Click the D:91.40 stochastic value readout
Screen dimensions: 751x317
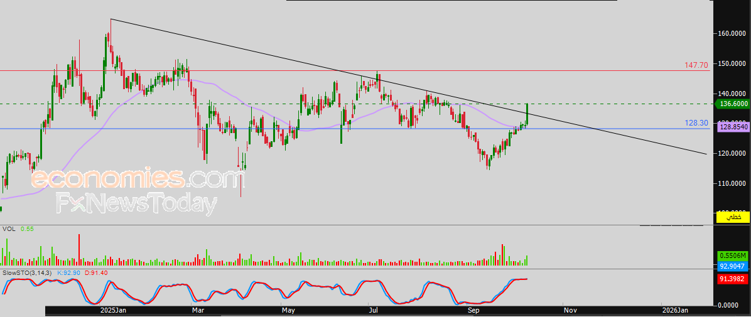tap(97, 273)
